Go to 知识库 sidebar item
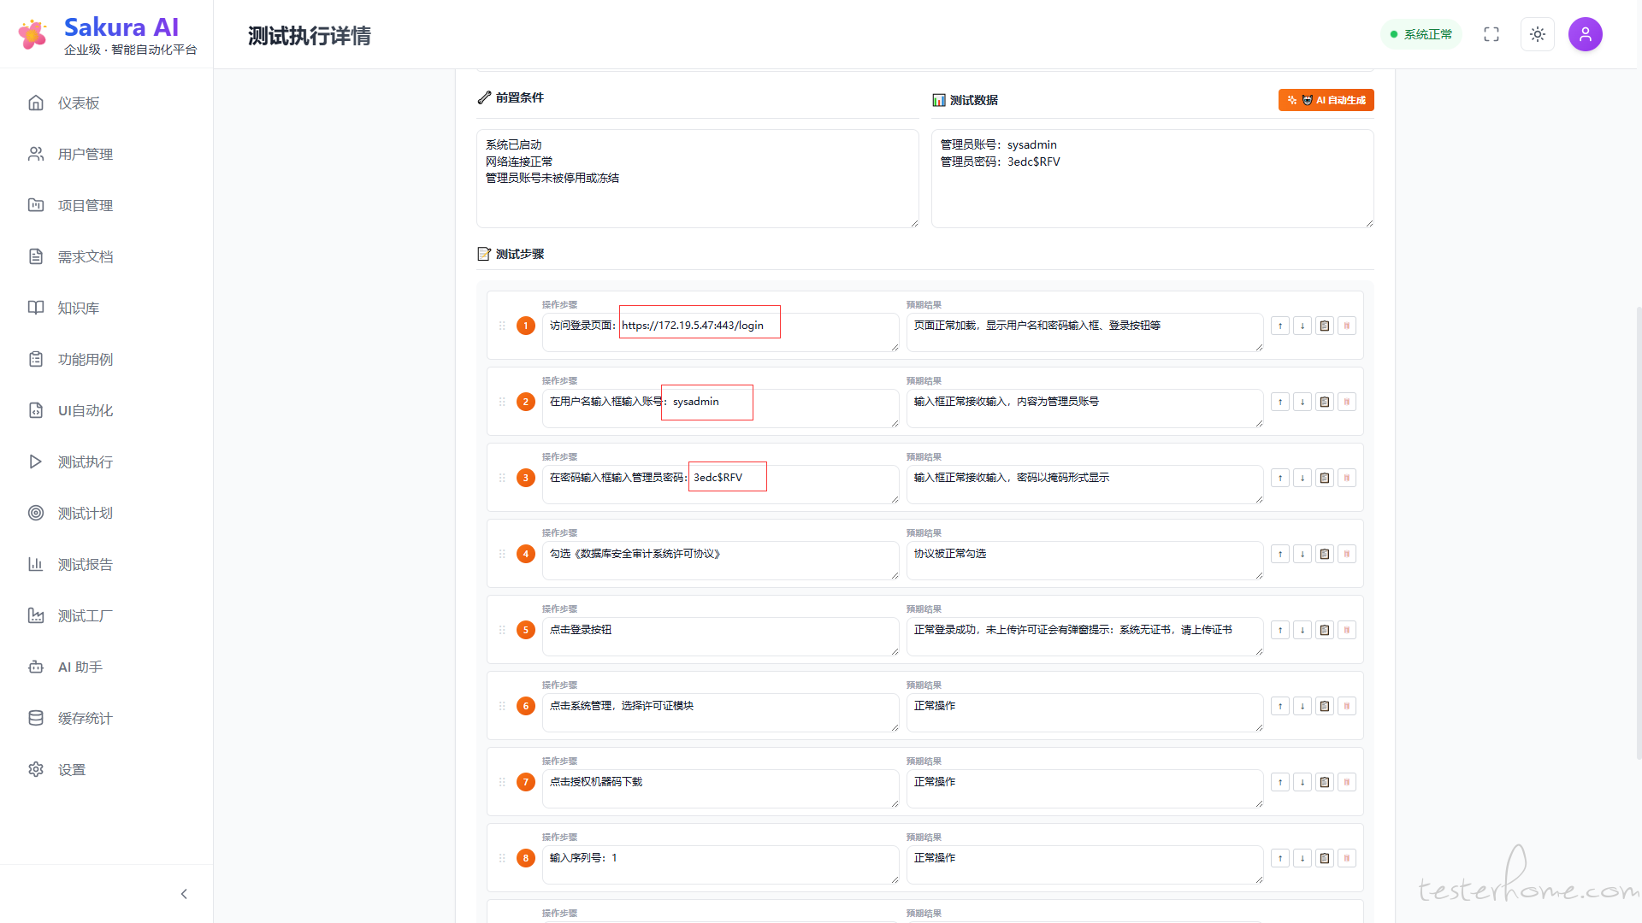Viewport: 1642px width, 923px height. click(78, 308)
